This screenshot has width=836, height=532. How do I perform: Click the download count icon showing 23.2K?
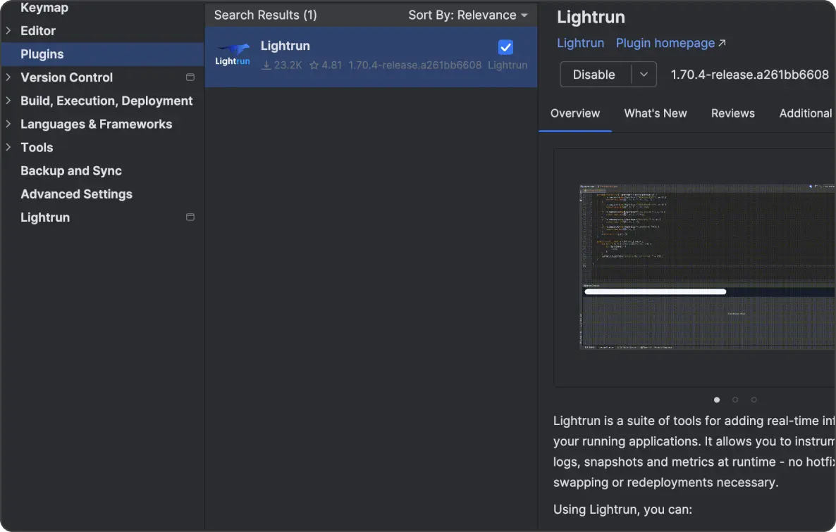coord(266,65)
